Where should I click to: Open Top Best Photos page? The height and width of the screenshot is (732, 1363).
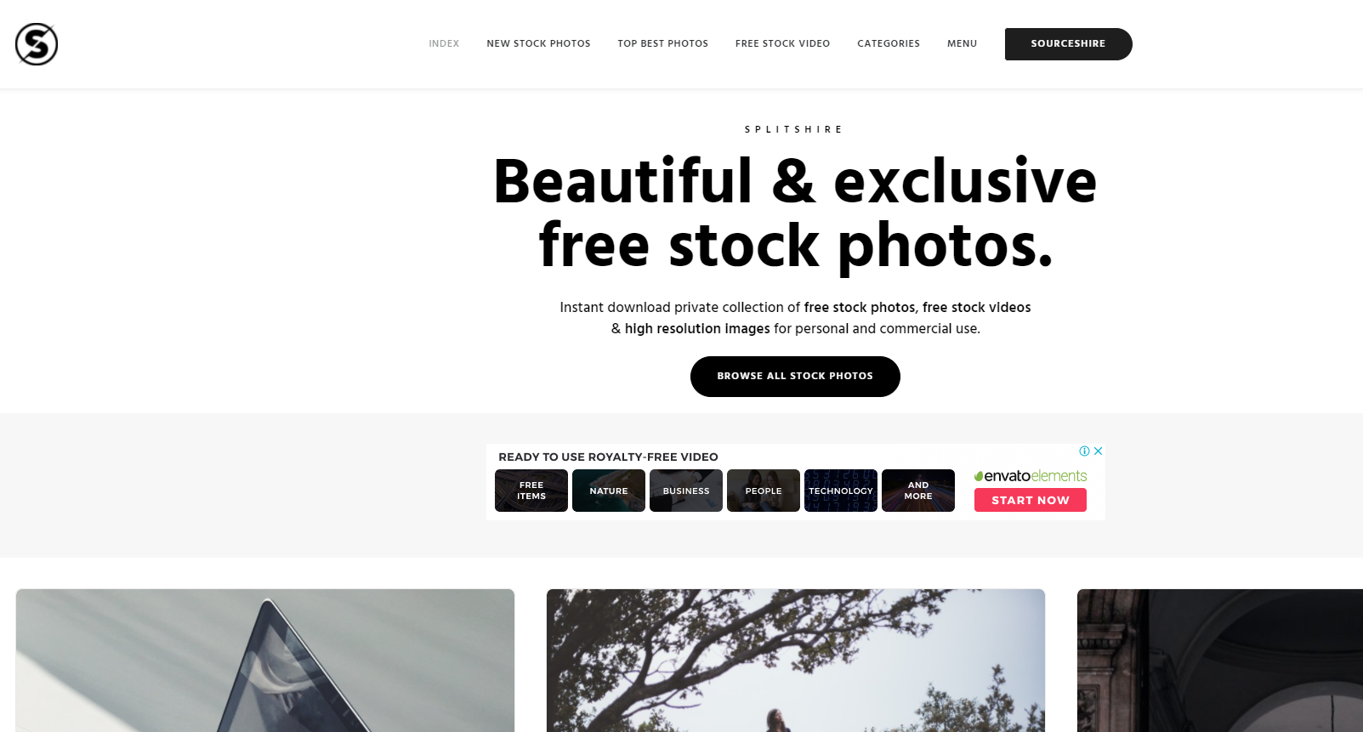(662, 43)
